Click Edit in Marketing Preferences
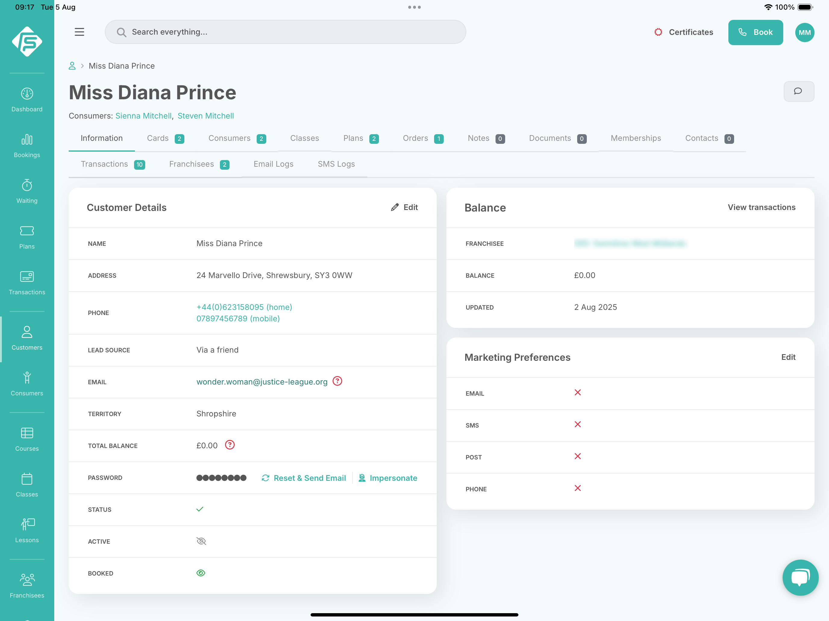The image size is (829, 621). (789, 357)
